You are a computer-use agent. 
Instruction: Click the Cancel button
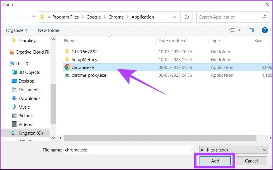(251, 161)
